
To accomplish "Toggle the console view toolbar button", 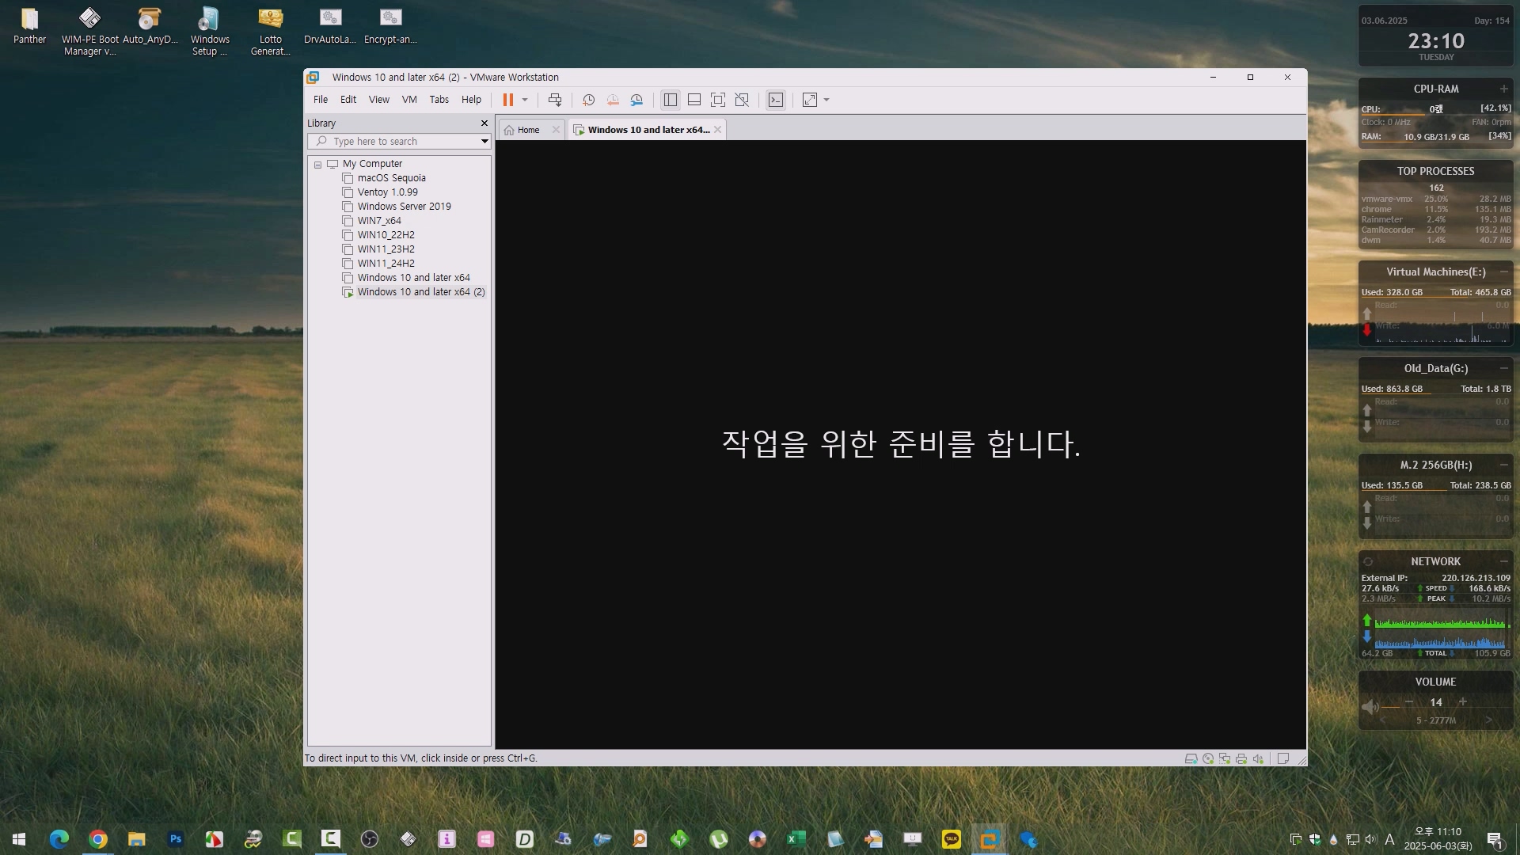I will [776, 100].
